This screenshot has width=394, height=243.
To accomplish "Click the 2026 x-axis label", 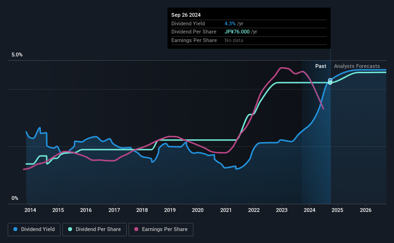I will [x=366, y=210].
